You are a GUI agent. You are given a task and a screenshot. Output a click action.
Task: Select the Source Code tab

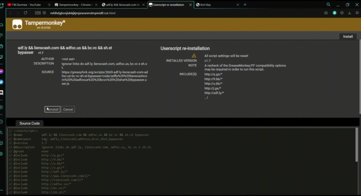coord(30,123)
